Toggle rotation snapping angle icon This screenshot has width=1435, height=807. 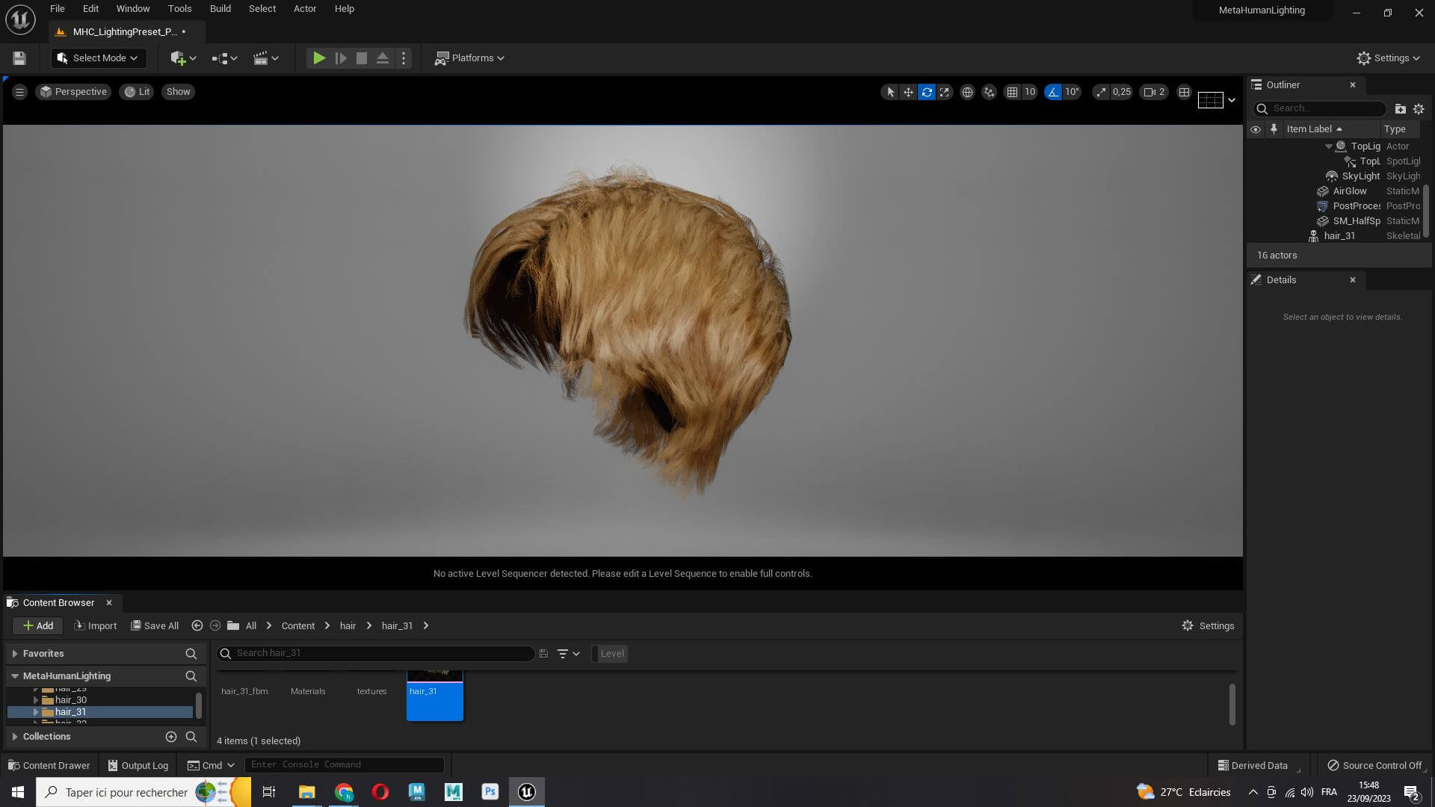click(1053, 92)
